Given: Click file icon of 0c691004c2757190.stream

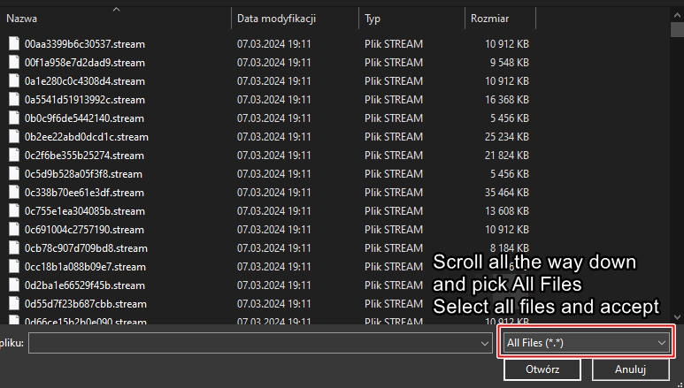Looking at the screenshot, I should coord(13,229).
